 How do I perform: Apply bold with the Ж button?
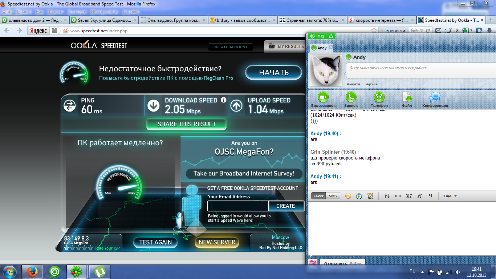(409, 196)
